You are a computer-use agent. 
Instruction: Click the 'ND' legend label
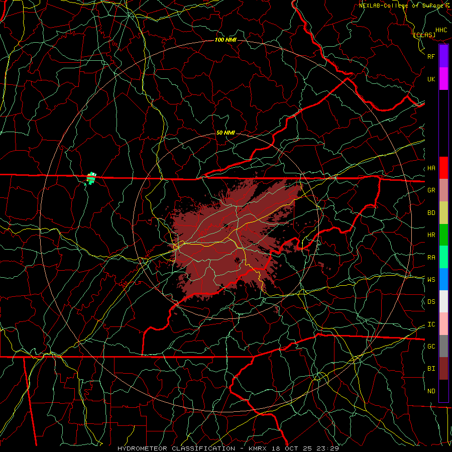[431, 391]
